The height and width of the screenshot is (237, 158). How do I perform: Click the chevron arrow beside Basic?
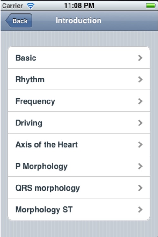[x=140, y=58]
